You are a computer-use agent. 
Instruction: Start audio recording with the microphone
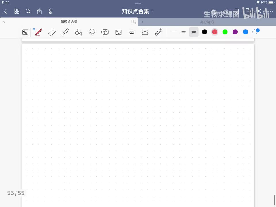(x=50, y=11)
